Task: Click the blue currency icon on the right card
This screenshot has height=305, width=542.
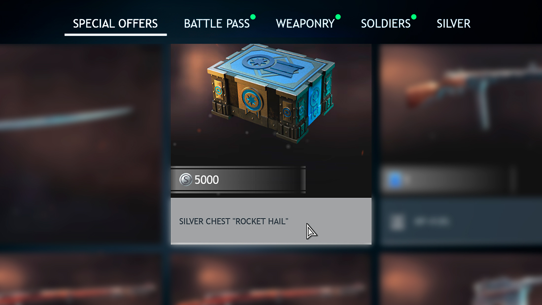Action: 396,180
